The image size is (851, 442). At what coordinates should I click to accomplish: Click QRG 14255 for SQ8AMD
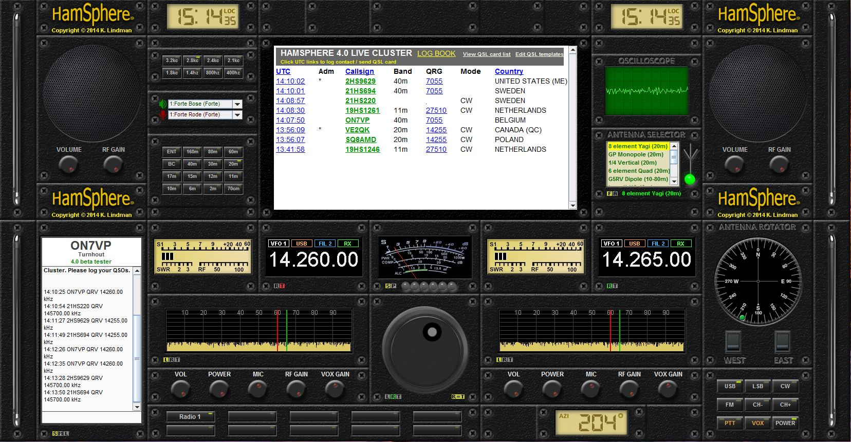pos(436,139)
